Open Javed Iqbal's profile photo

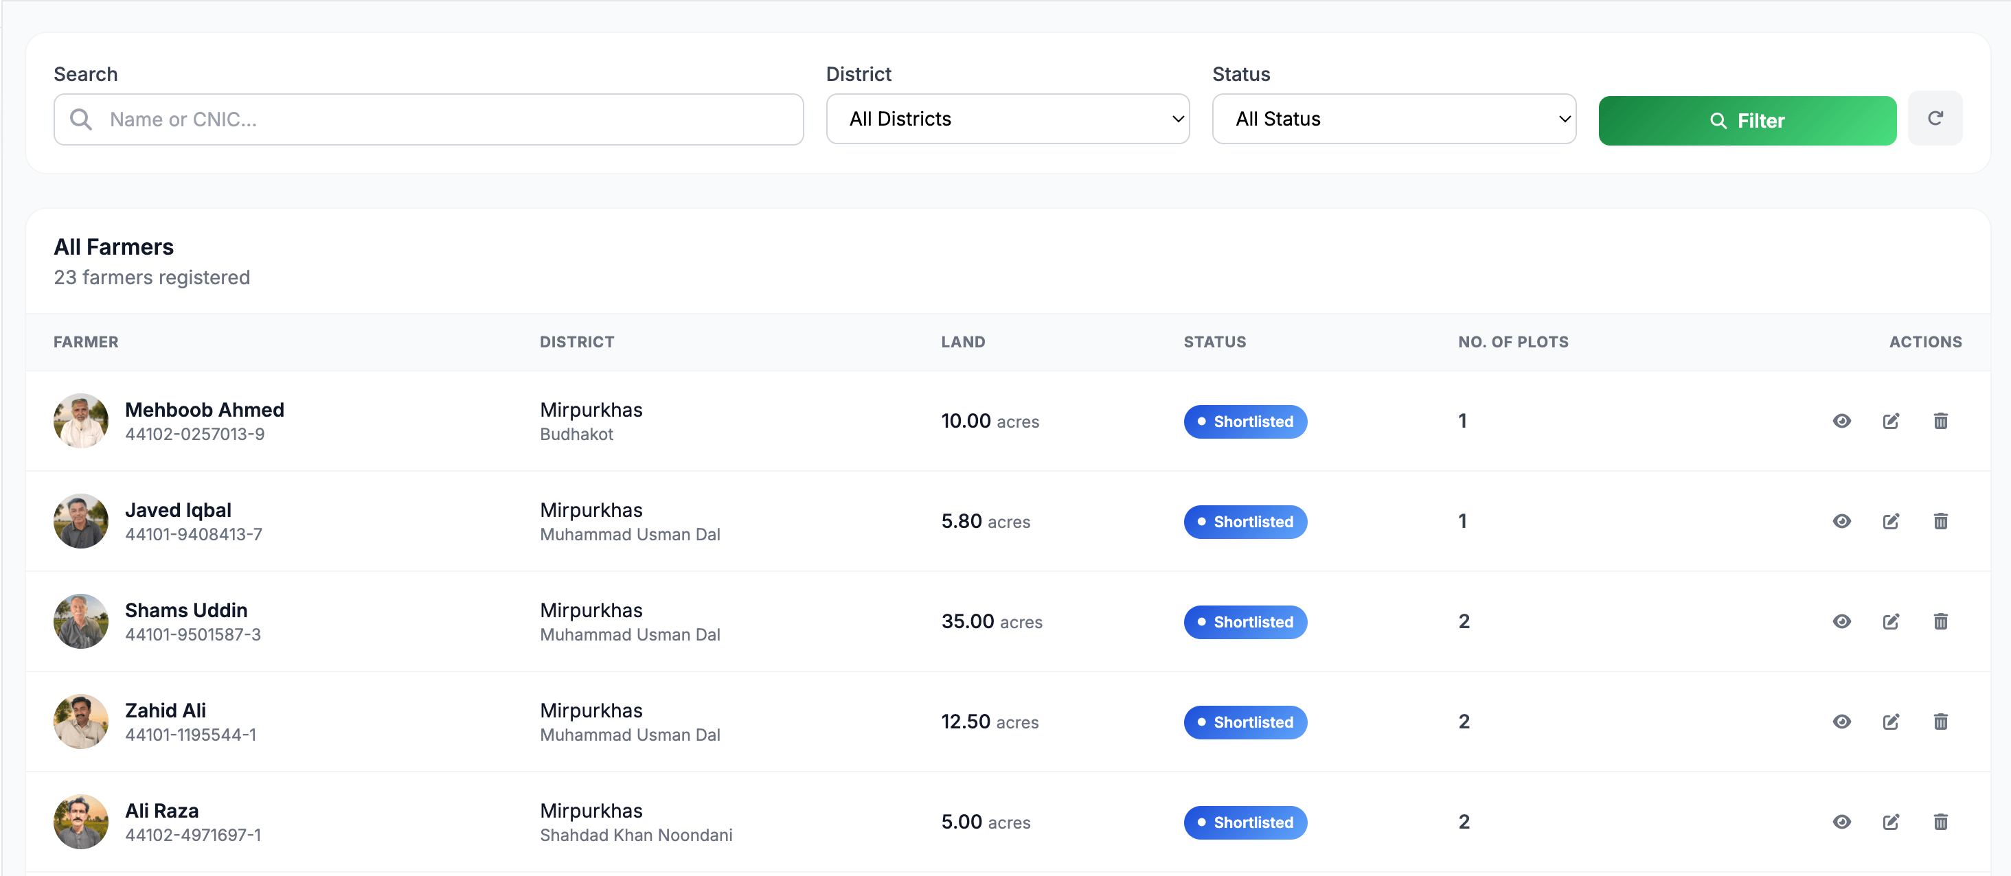click(81, 521)
